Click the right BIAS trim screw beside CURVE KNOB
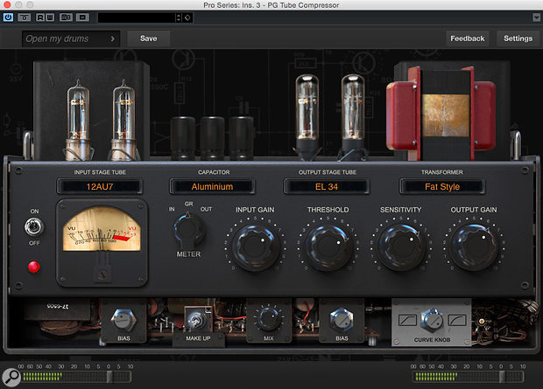This screenshot has height=389, width=543. pos(342,319)
